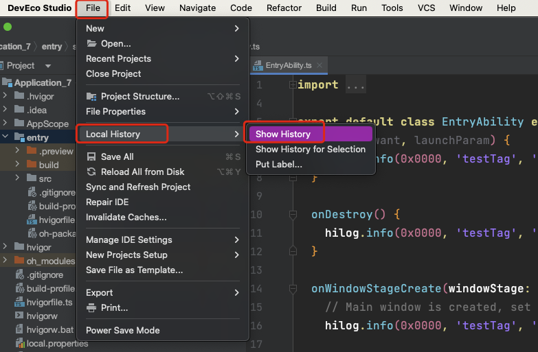Expand the .preview folder

point(17,150)
